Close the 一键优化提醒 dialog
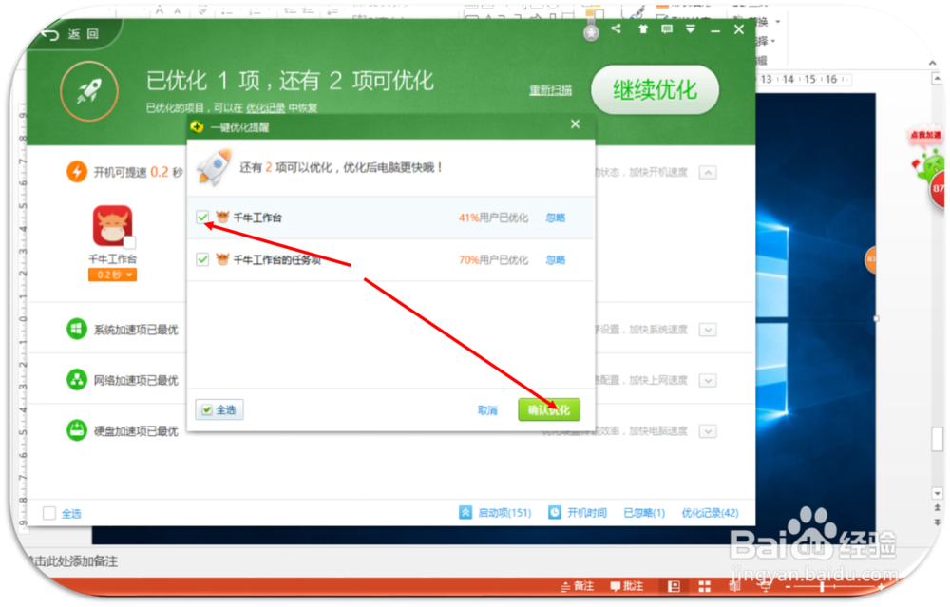This screenshot has height=607, width=950. (x=575, y=124)
